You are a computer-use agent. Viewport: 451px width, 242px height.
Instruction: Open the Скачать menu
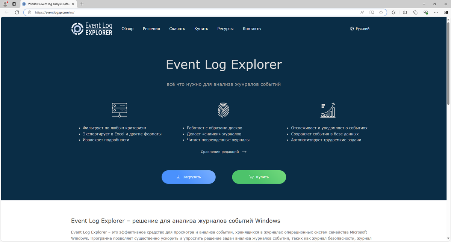coord(177,29)
